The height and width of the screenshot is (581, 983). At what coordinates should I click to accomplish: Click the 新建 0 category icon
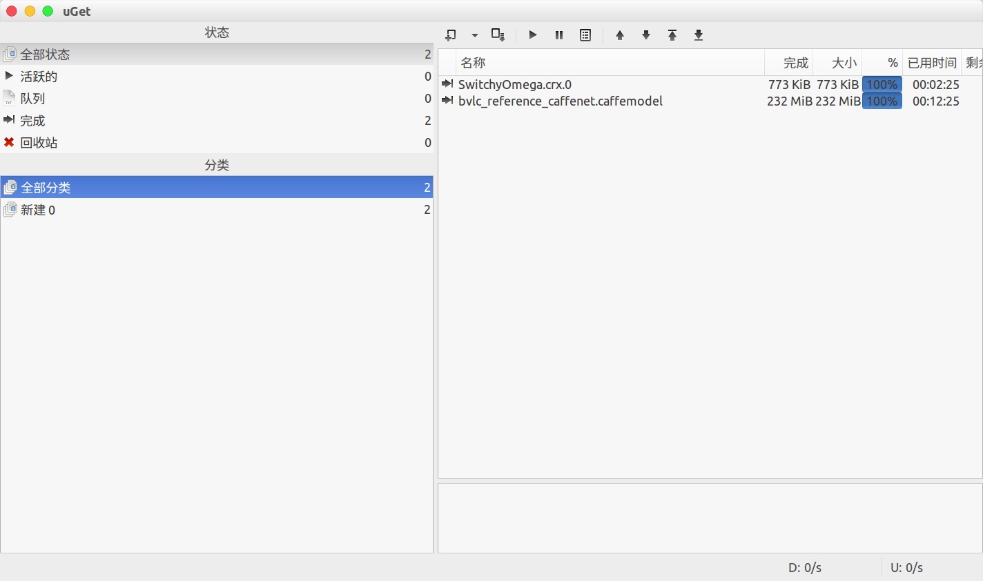pyautogui.click(x=10, y=209)
